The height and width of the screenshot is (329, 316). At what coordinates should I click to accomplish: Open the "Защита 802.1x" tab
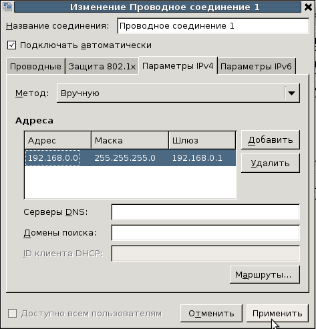[x=102, y=66]
